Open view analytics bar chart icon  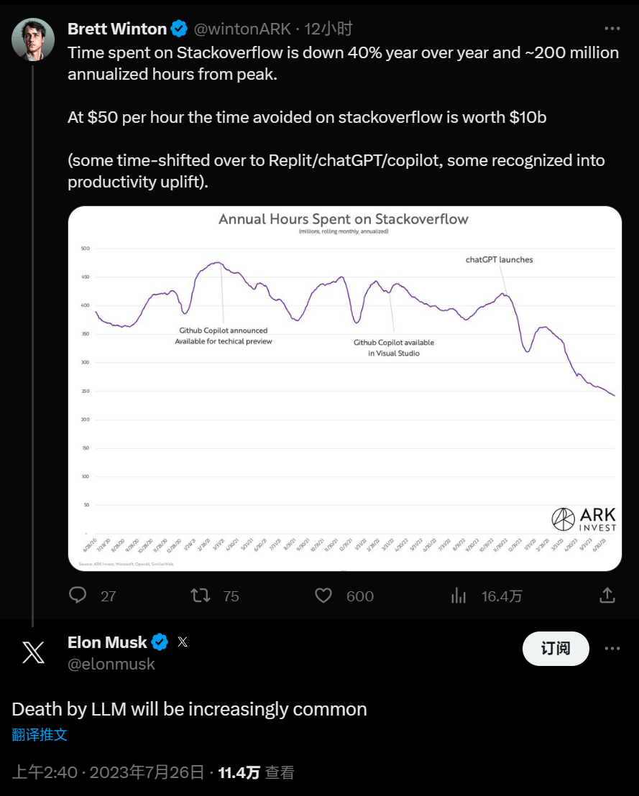(458, 596)
